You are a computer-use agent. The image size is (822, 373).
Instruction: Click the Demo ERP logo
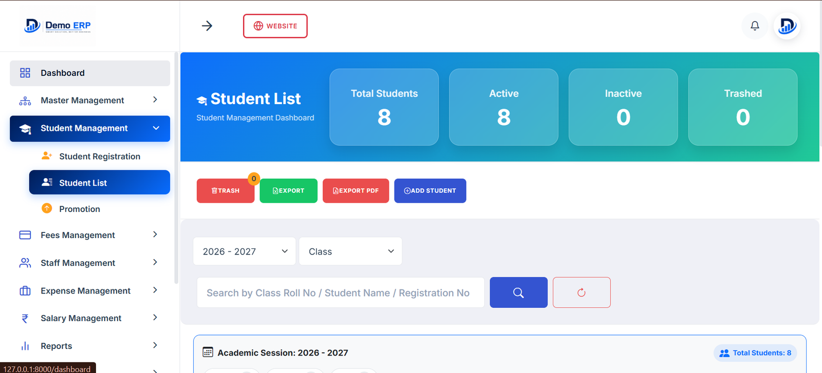click(58, 26)
